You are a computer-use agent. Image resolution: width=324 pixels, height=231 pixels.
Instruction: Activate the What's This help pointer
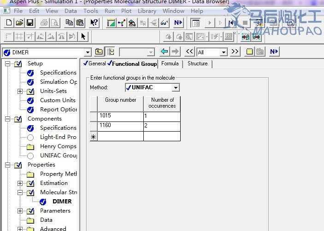coord(94,23)
